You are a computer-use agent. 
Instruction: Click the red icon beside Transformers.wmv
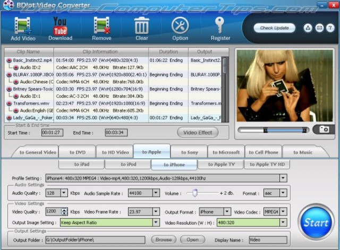[x=9, y=104]
